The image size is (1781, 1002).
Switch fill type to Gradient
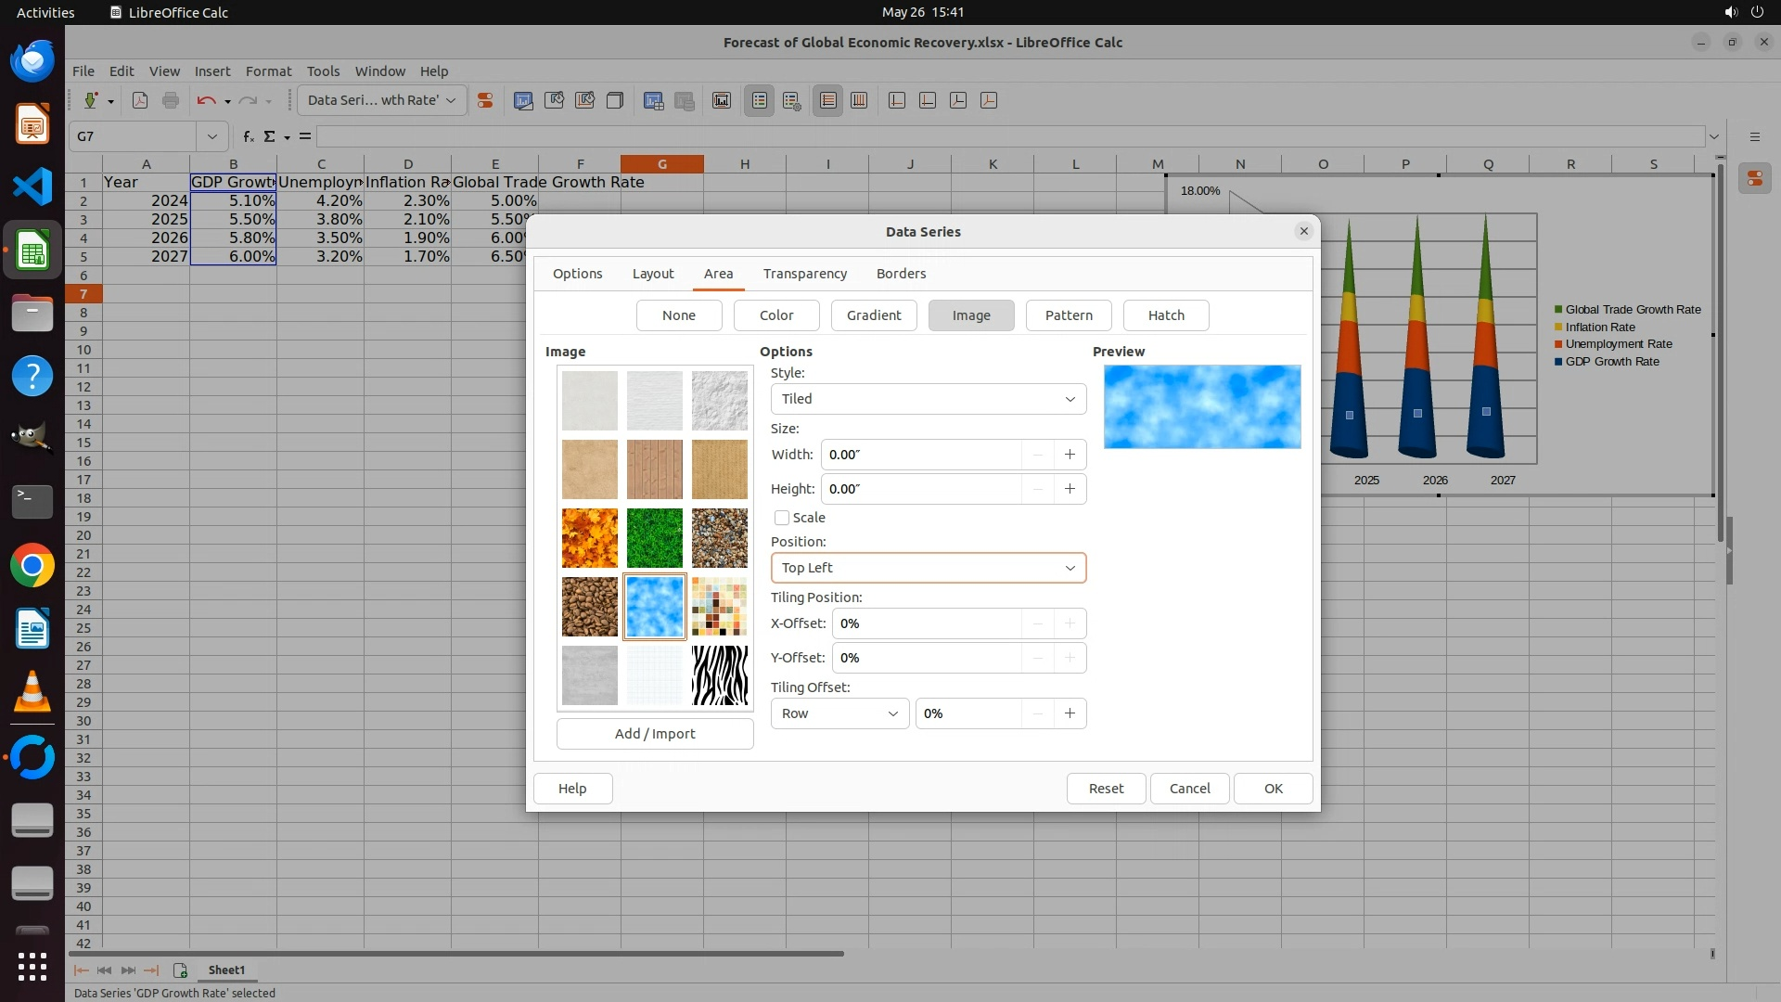(873, 315)
